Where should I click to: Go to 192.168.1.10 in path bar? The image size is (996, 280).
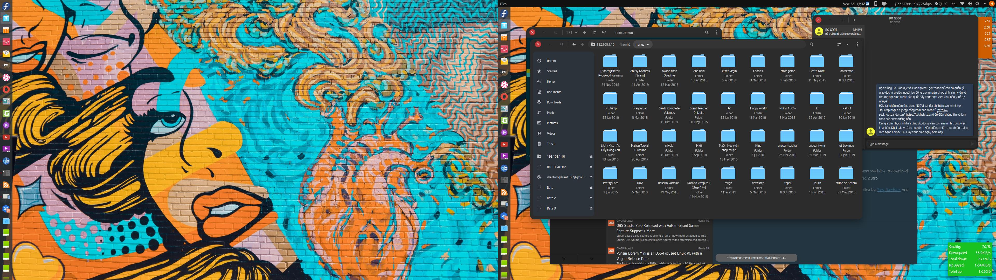[603, 45]
